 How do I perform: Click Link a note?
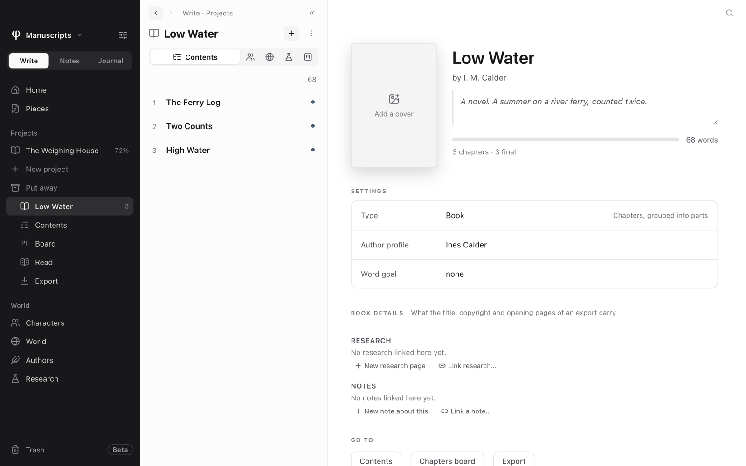coord(466,411)
